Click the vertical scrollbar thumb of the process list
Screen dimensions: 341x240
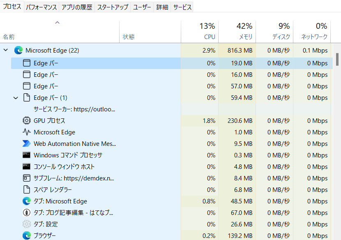click(337, 59)
